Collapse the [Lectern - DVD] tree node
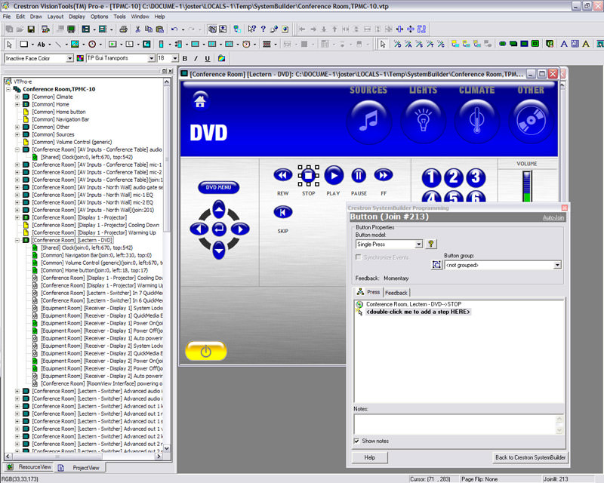The height and width of the screenshot is (483, 604). click(x=17, y=240)
